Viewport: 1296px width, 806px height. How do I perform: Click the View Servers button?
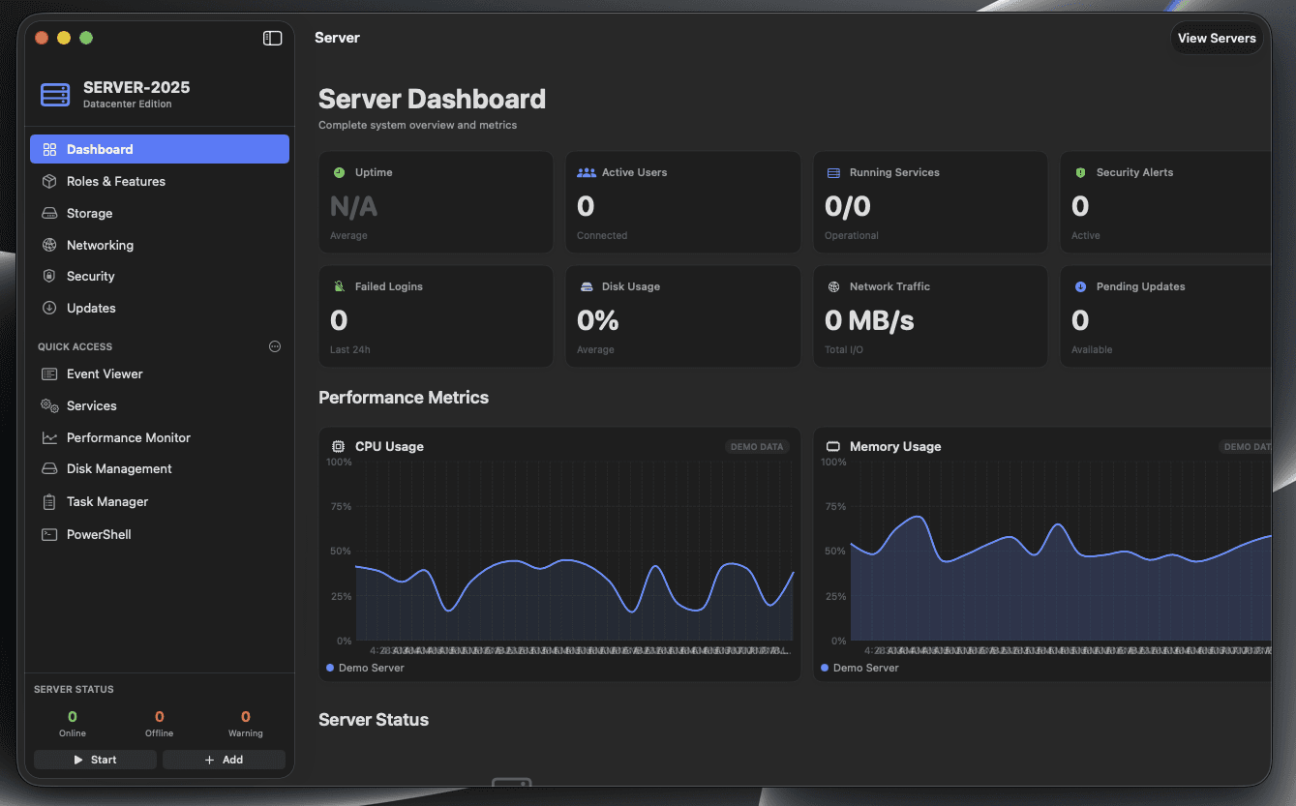[1217, 38]
